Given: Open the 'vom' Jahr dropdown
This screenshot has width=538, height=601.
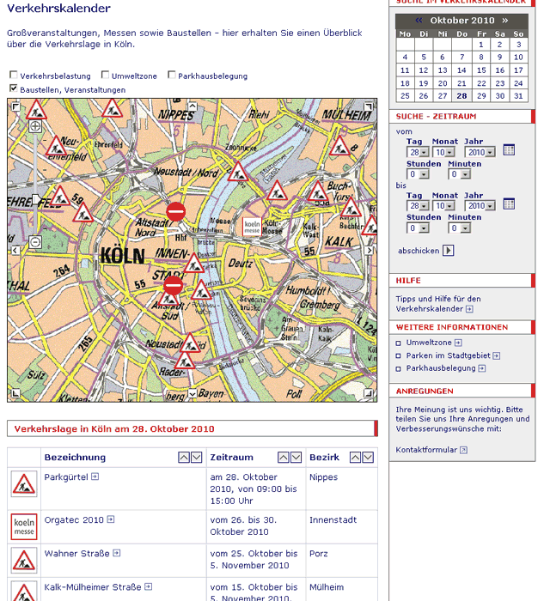Looking at the screenshot, I should pyautogui.click(x=480, y=152).
